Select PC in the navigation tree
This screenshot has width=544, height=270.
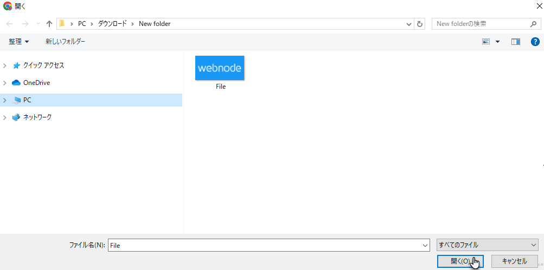(x=91, y=100)
